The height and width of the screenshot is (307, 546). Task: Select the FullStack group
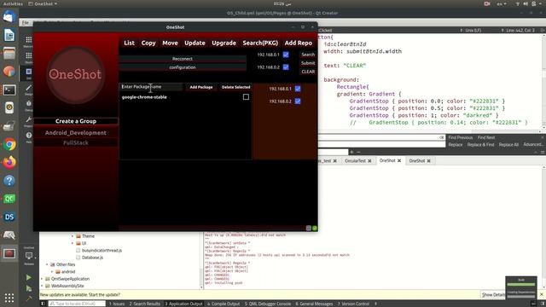click(x=76, y=142)
